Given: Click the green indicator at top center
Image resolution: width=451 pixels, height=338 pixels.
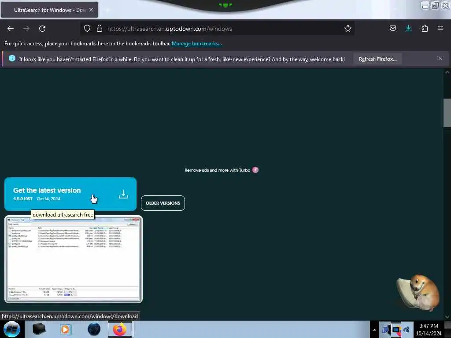Looking at the screenshot, I should [x=225, y=5].
